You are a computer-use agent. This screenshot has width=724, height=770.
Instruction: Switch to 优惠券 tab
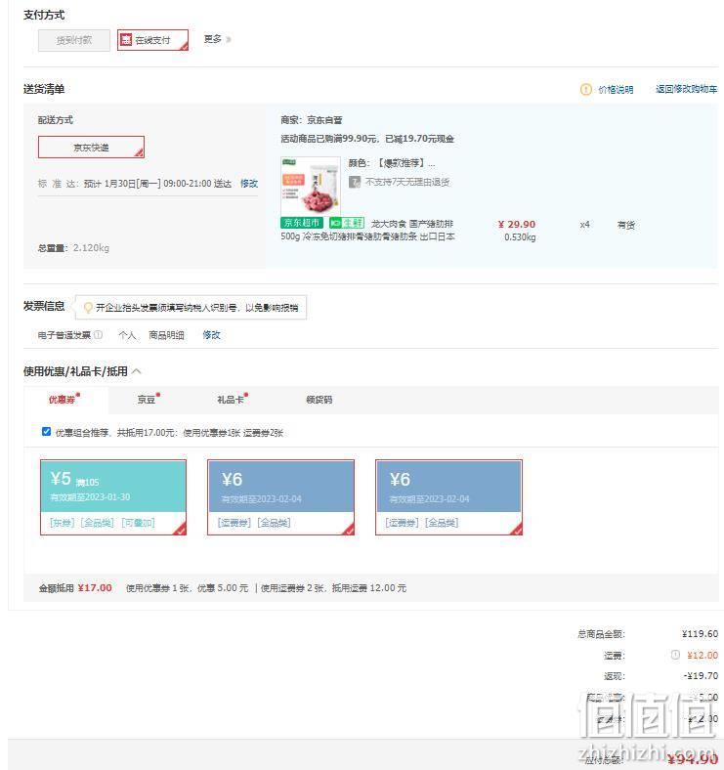pos(64,400)
